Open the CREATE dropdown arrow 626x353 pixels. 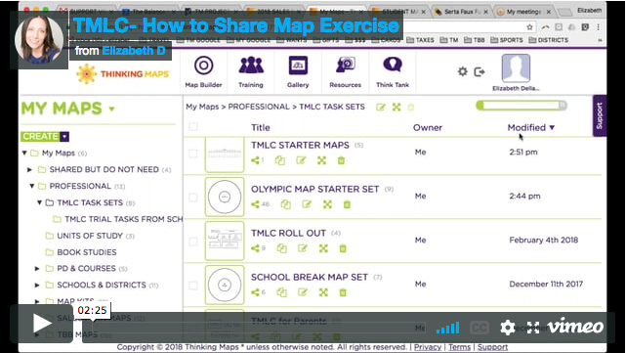click(64, 137)
